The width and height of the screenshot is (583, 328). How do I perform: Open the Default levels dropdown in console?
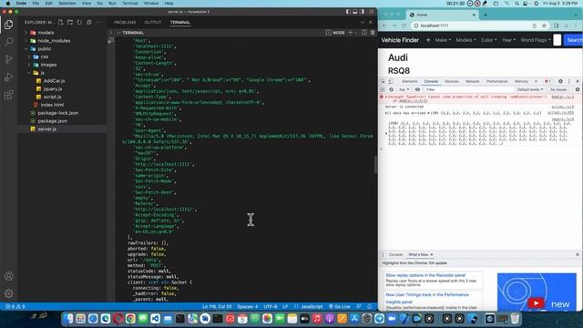[x=530, y=89]
